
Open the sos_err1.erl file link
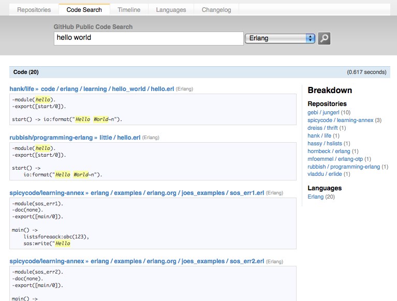[246, 193]
